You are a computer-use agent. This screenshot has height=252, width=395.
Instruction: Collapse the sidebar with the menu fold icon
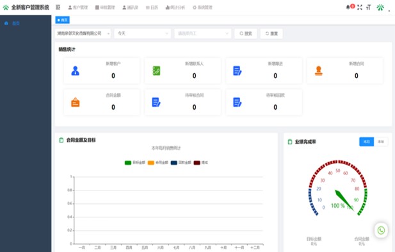(x=58, y=7)
